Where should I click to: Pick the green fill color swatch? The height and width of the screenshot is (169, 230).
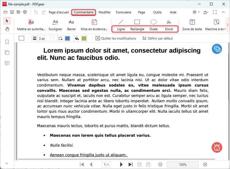point(84,38)
